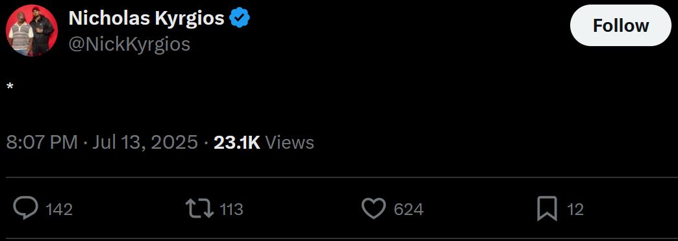Image resolution: width=678 pixels, height=241 pixels.
Task: Click the 23.1K view count
Action: [x=237, y=142]
